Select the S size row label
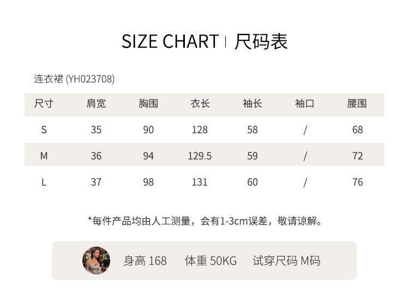This screenshot has height=299, width=409. (x=44, y=130)
